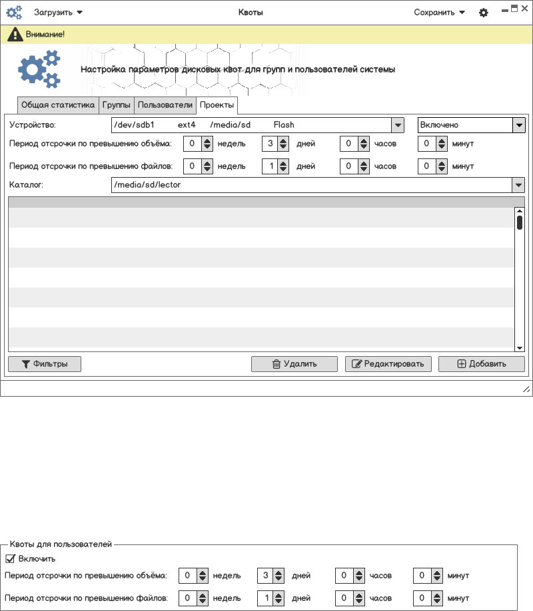Open settings via the gear icon near Сохранить
This screenshot has width=533, height=611.
pos(484,13)
